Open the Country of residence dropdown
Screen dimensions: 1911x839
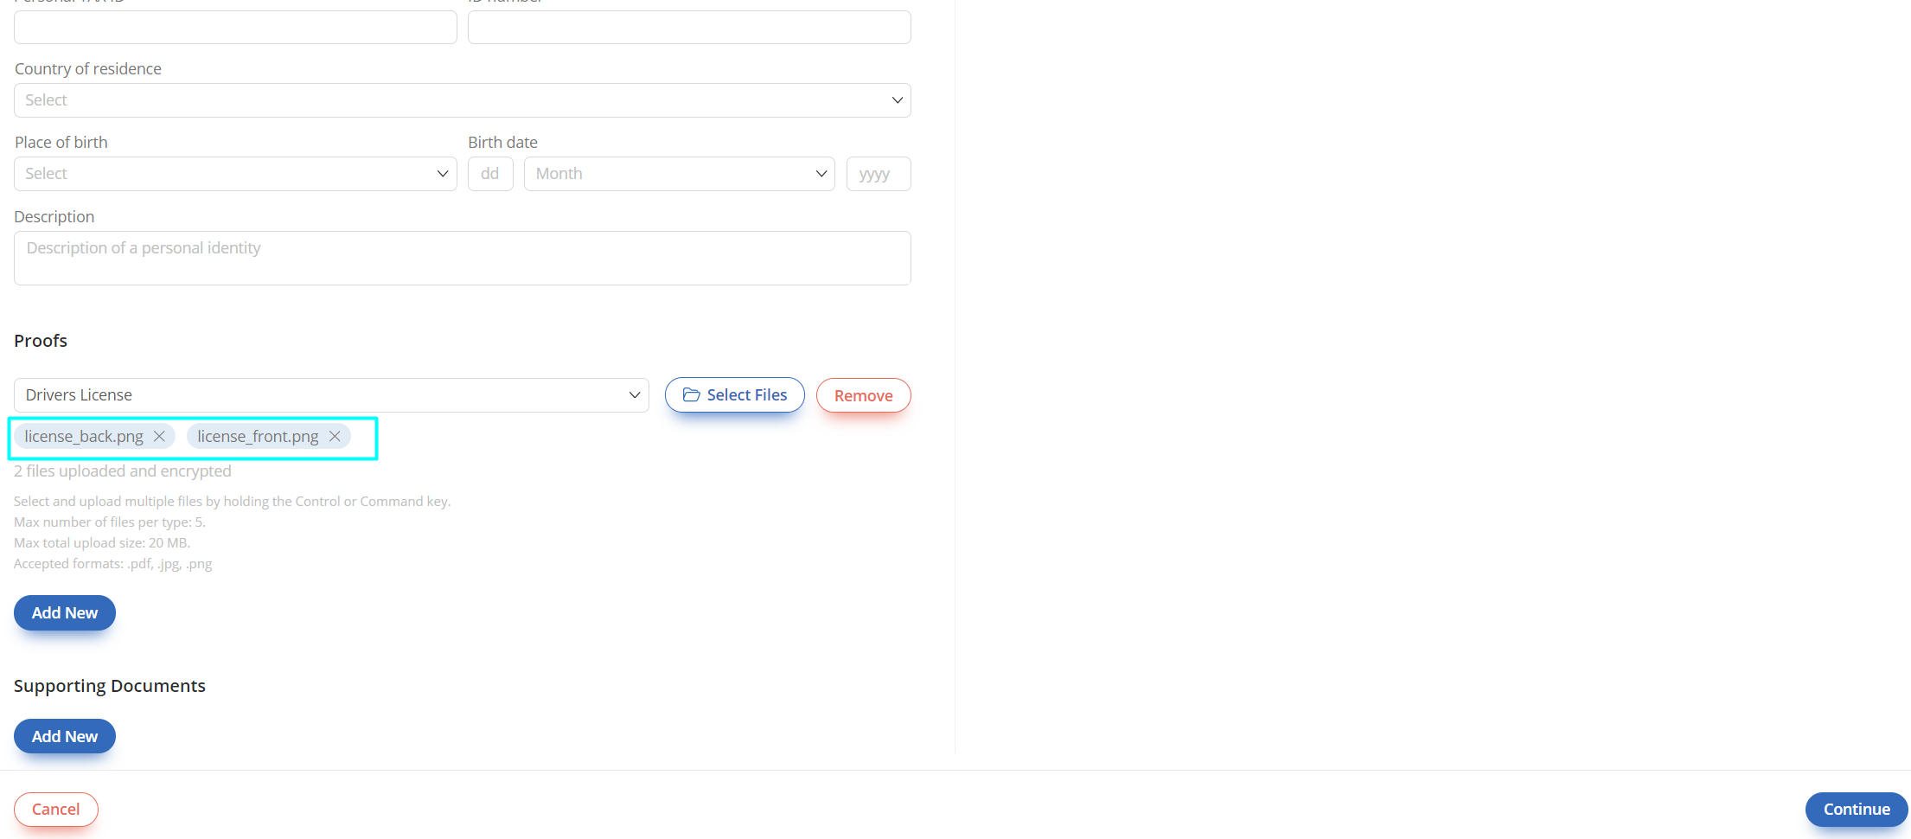coord(463,100)
